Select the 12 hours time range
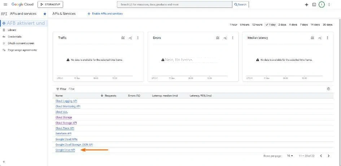Screen dimensions: 341x166 (257, 25)
